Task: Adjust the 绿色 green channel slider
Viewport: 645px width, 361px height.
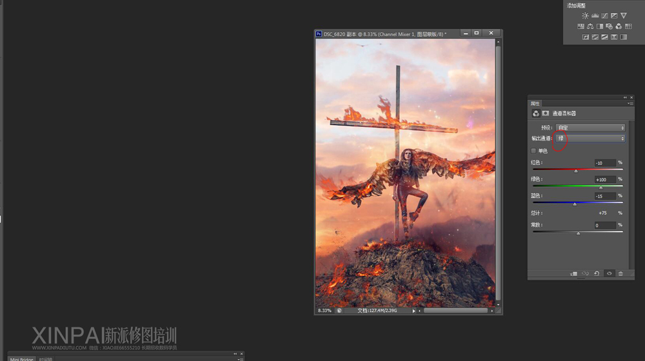Action: click(x=600, y=187)
